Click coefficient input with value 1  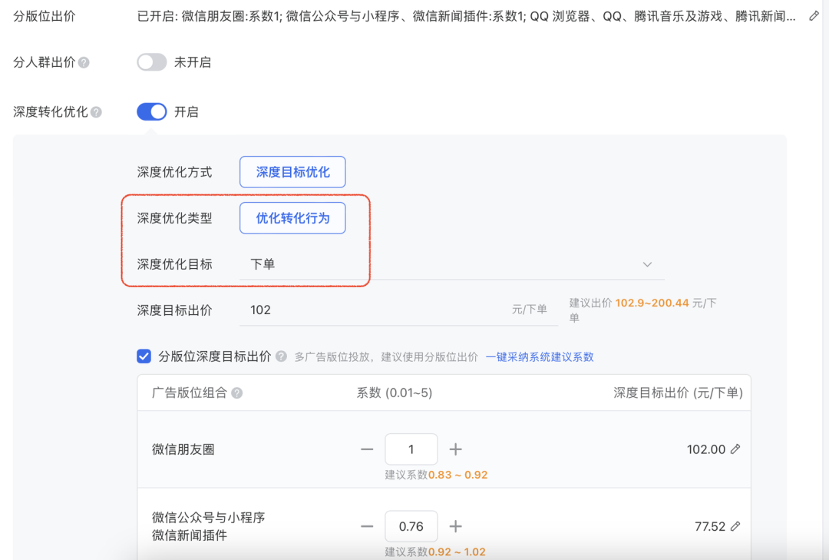(x=411, y=449)
